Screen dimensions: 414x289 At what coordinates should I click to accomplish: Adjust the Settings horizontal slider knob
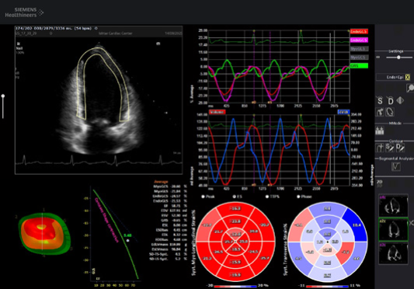tap(398, 57)
